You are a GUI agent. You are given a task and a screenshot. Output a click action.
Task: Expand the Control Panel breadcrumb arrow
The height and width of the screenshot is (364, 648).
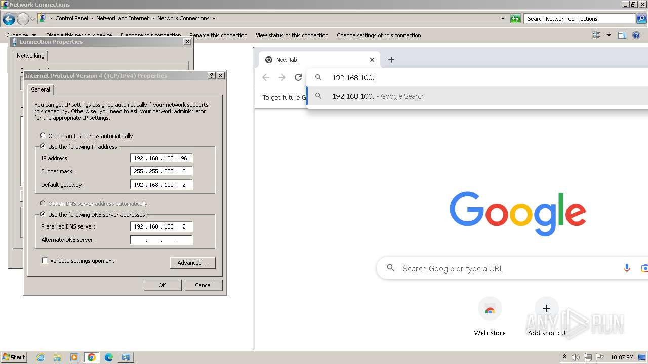(x=92, y=19)
